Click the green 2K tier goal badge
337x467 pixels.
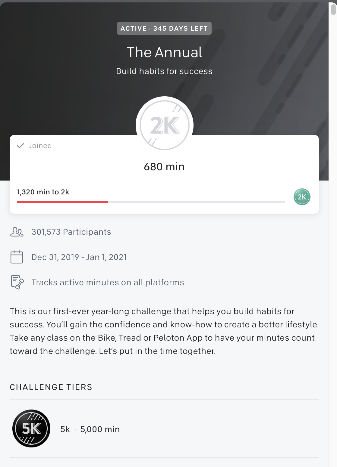point(302,197)
